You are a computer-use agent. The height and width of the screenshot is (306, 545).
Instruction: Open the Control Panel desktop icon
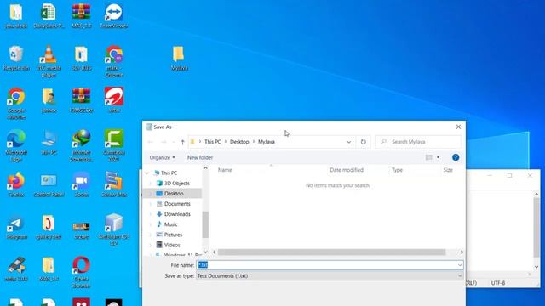49,184
